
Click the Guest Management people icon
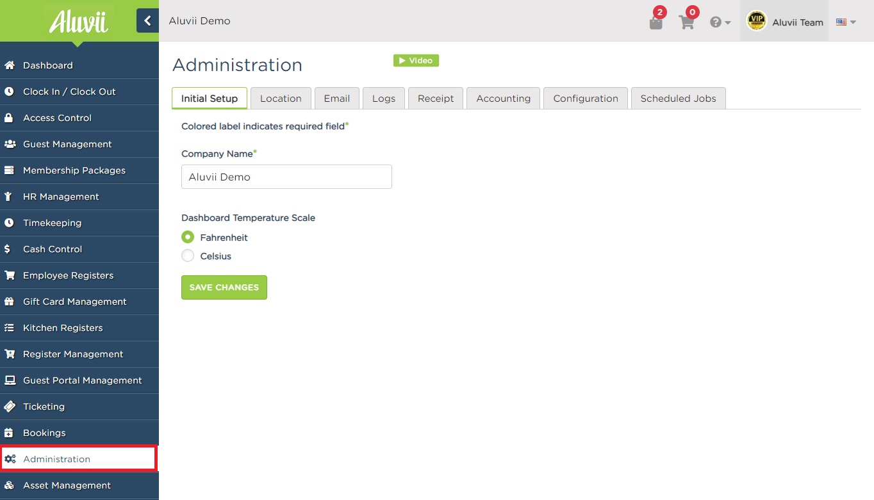10,144
